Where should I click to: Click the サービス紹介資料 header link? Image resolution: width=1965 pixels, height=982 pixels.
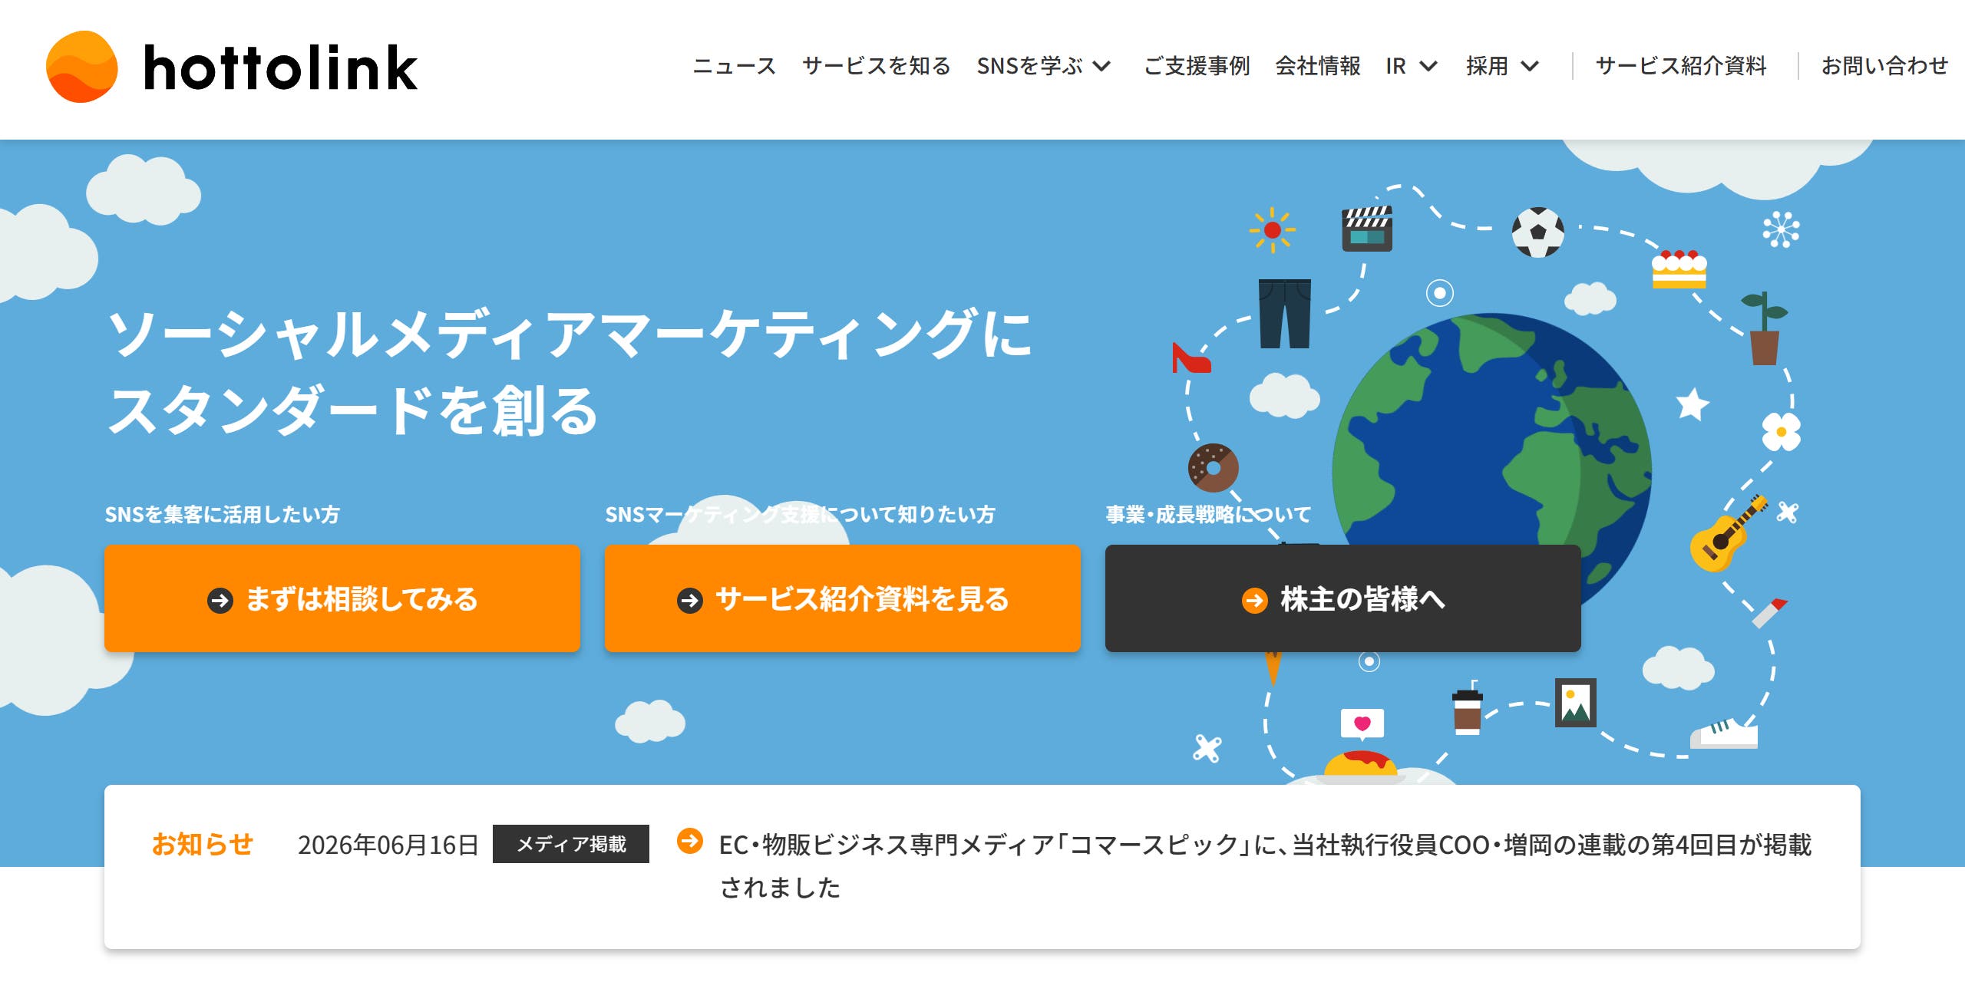(x=1681, y=66)
